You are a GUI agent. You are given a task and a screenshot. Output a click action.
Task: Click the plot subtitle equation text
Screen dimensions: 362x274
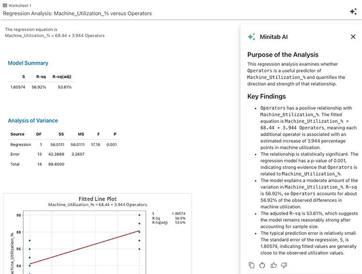click(97, 205)
